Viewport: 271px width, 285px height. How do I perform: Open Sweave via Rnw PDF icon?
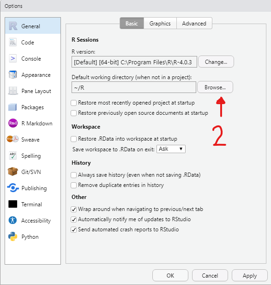[x=13, y=139]
